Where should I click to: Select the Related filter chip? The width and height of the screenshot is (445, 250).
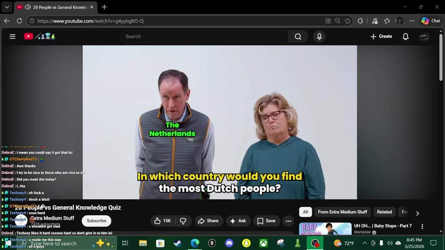(384, 212)
